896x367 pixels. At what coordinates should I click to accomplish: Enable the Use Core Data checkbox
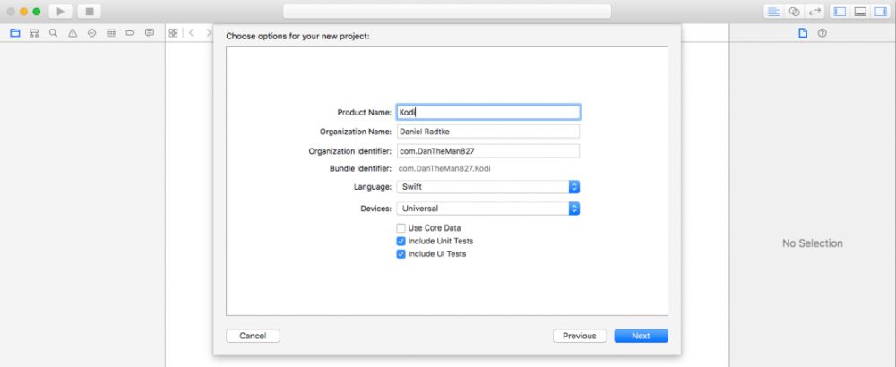401,227
